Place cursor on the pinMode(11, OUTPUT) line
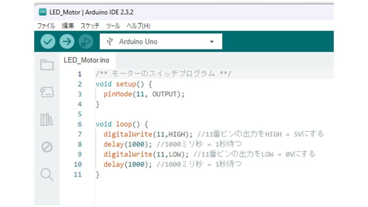Image resolution: width=368 pixels, height=207 pixels. tap(144, 94)
